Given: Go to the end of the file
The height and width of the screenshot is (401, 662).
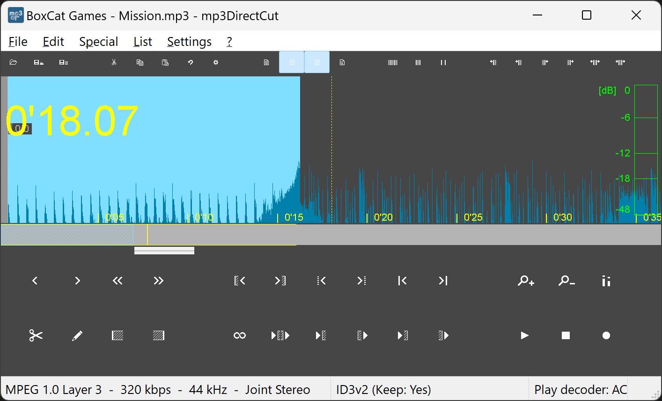Looking at the screenshot, I should 443,281.
